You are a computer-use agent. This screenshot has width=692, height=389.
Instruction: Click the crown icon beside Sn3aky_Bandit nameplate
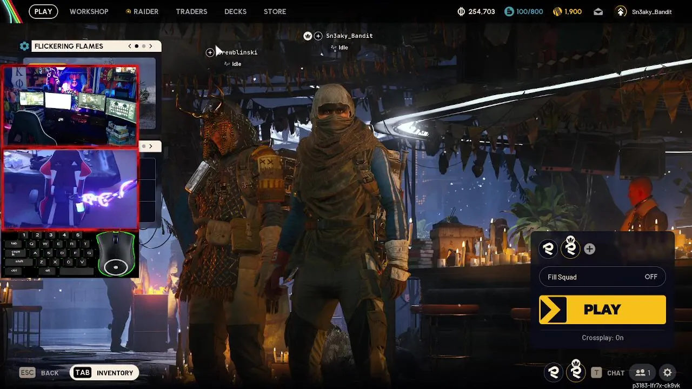[x=308, y=36]
